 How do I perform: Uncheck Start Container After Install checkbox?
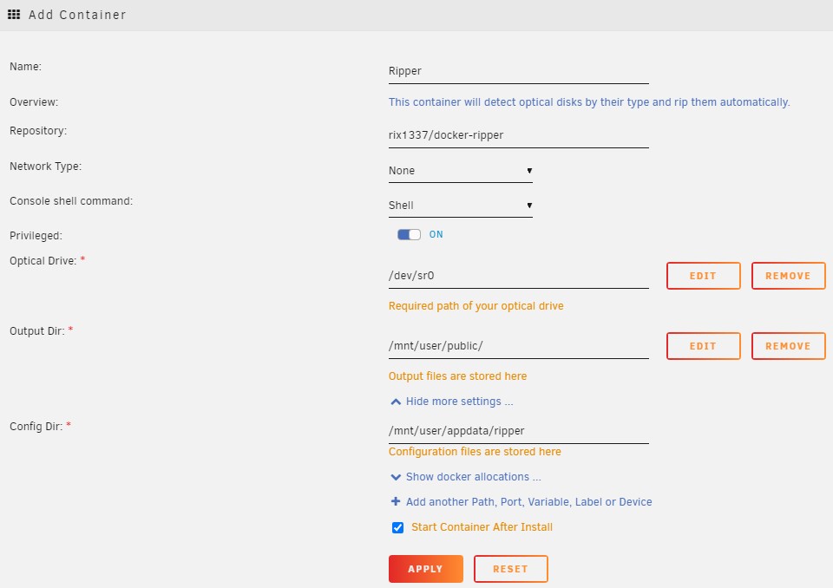tap(398, 527)
